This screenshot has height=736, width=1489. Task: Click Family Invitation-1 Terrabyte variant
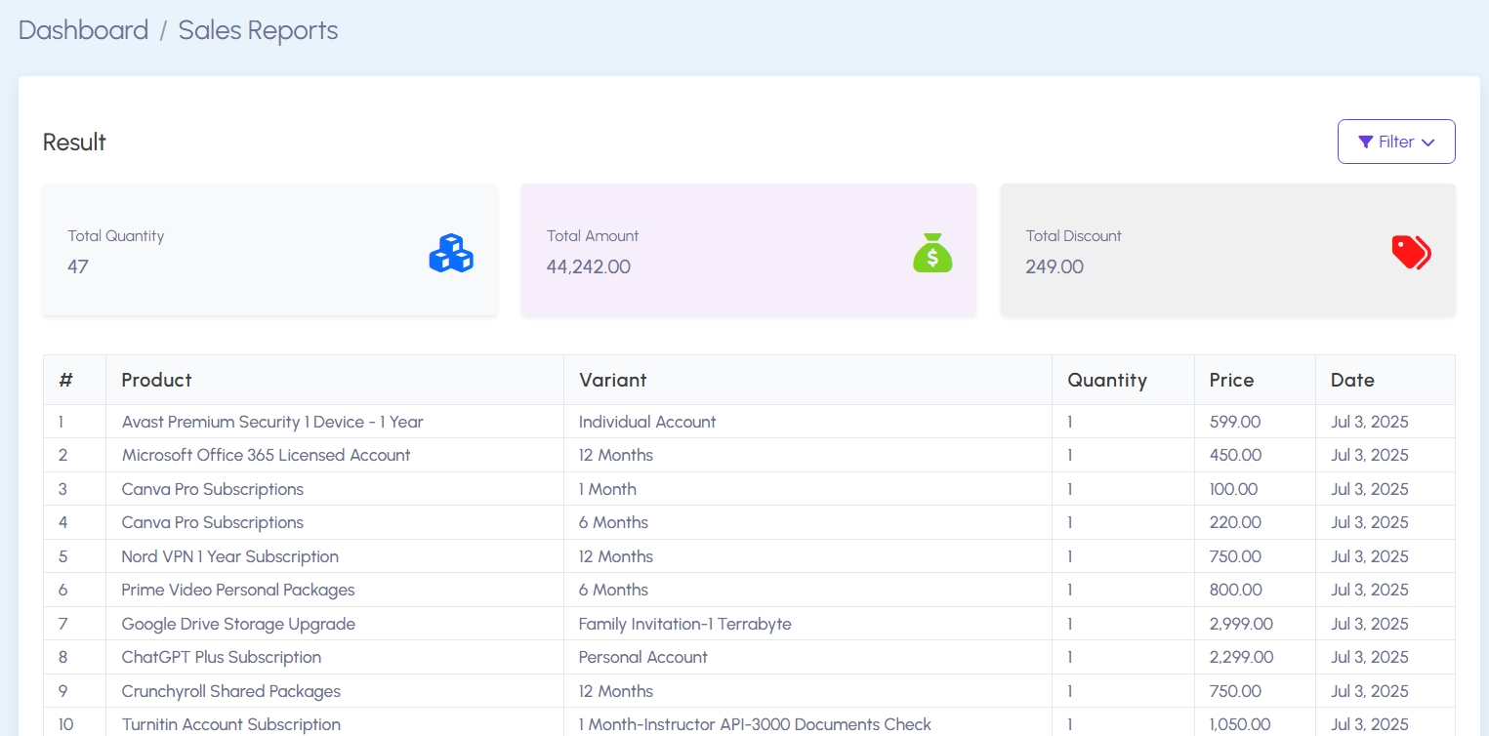pyautogui.click(x=685, y=624)
